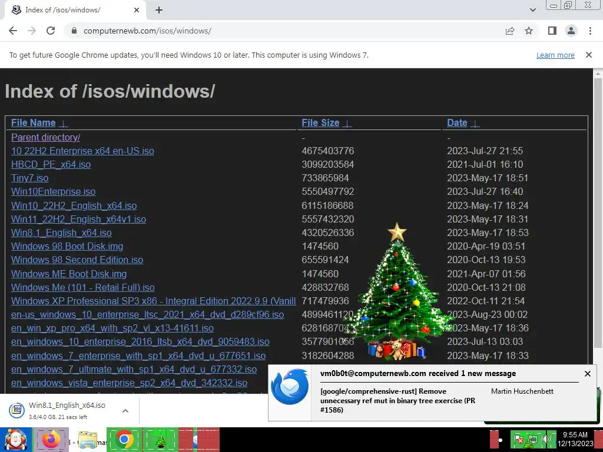The width and height of the screenshot is (603, 452).
Task: Close the Thunderbird new message notification
Action: click(587, 374)
